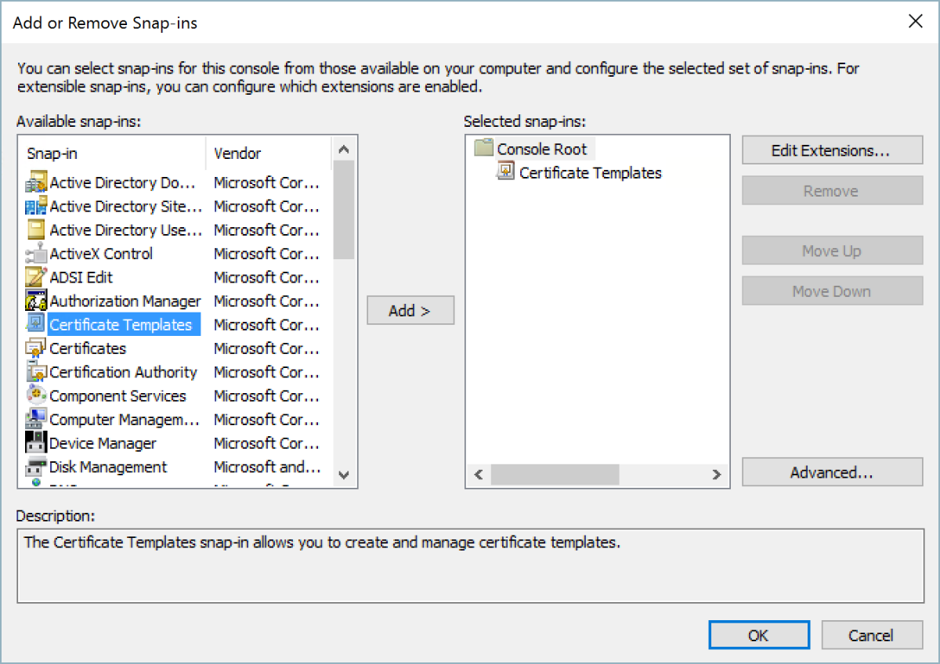Screen dimensions: 940x664
Task: Select Computer Managem... snap-in name
Action: 125,420
